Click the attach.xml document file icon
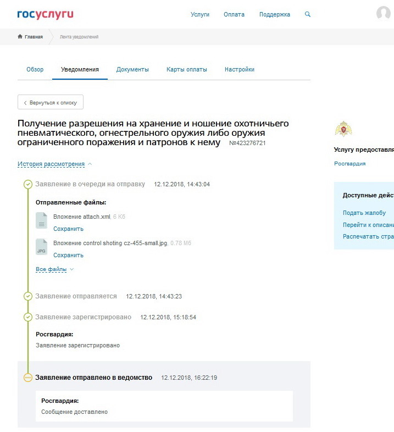The height and width of the screenshot is (432, 394). coord(42,220)
